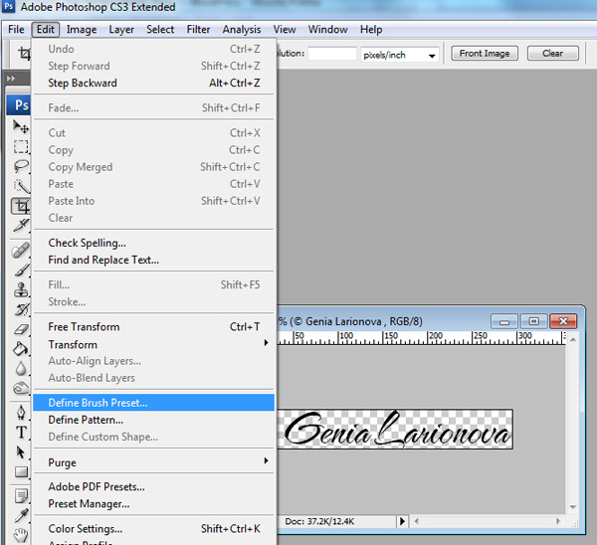Minimize the Genia Larionova document window
The height and width of the screenshot is (545, 597).
504,321
